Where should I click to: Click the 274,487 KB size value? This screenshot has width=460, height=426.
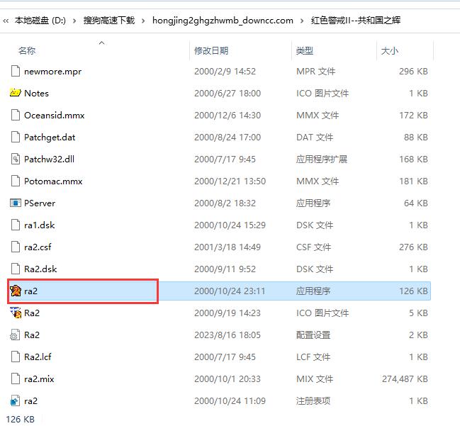405,379
